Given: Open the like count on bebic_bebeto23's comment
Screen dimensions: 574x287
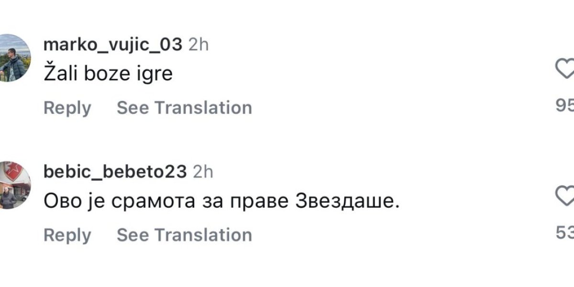Looking at the screenshot, I should point(565,233).
